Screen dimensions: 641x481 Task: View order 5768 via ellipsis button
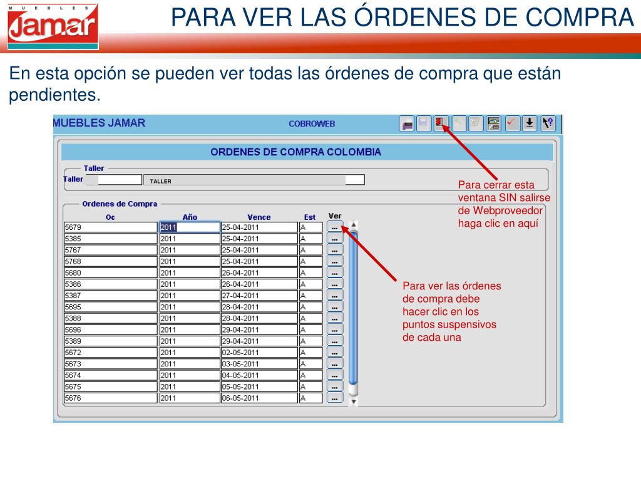(x=335, y=261)
